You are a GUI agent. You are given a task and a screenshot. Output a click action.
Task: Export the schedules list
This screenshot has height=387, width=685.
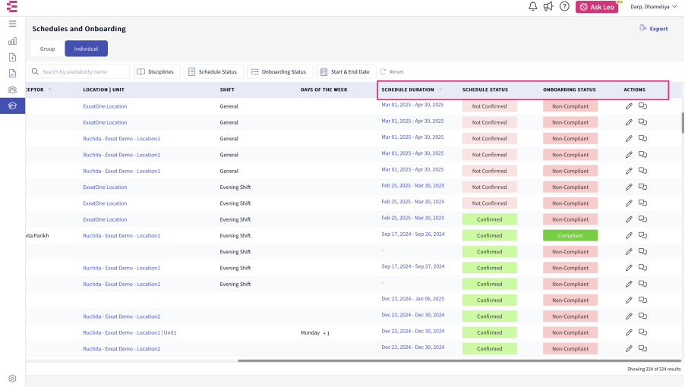(x=654, y=28)
